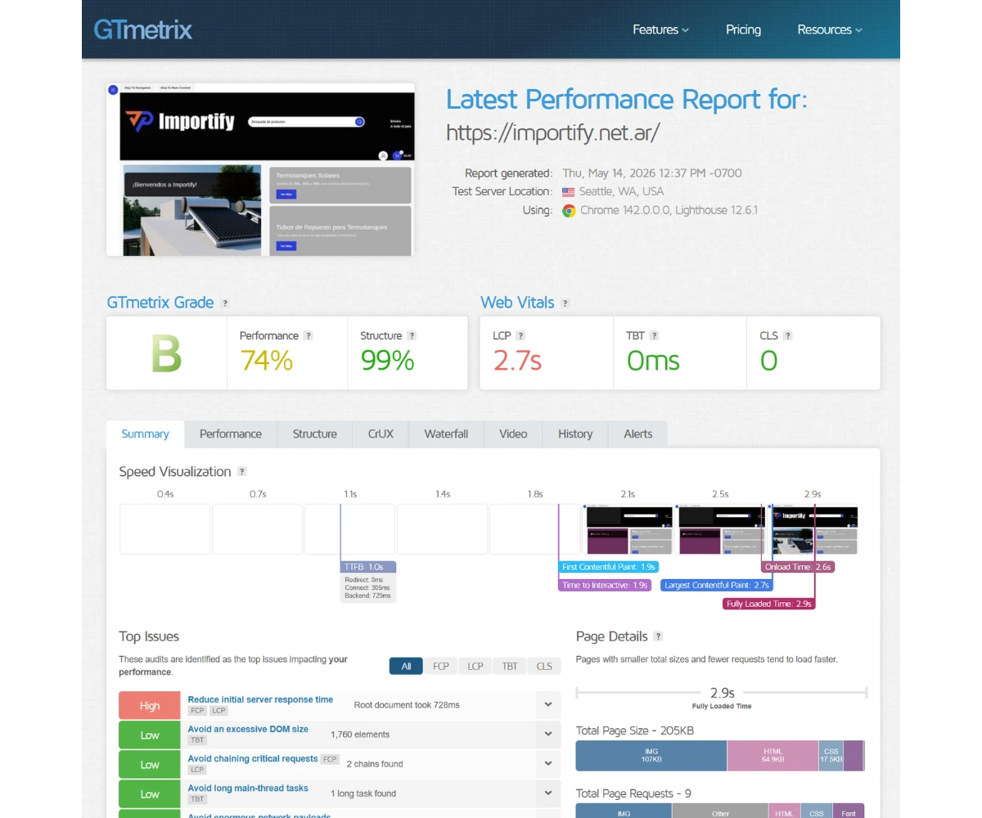Click the IMG 107KB page size segment
The image size is (982, 818).
(x=651, y=755)
